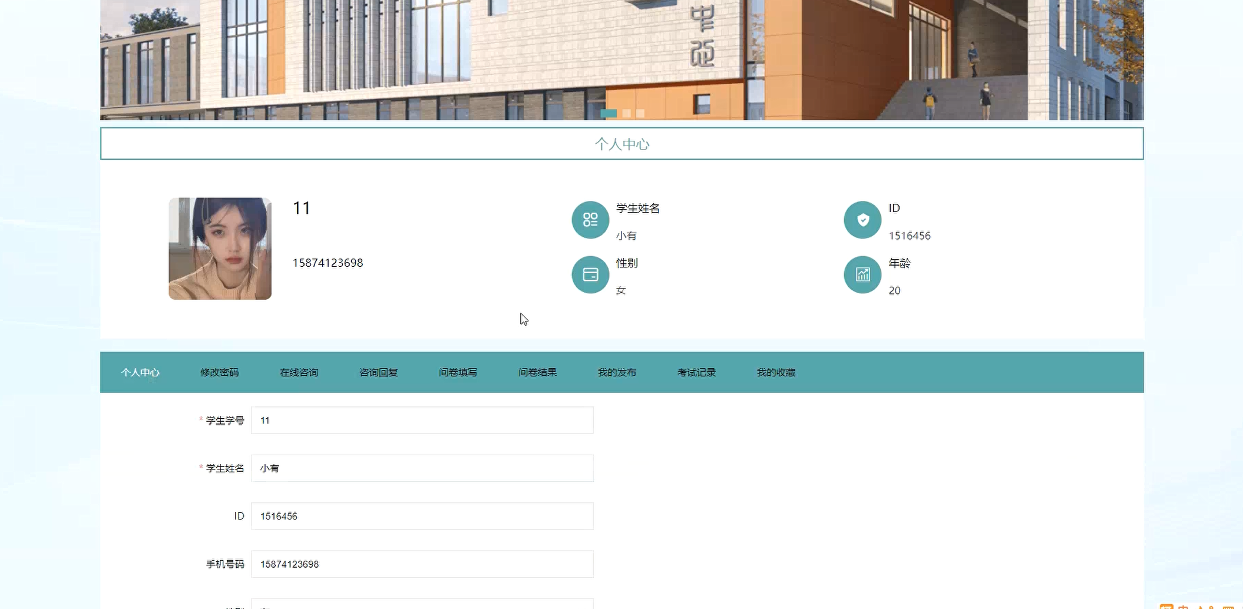Open the 修改密码 tab
The image size is (1243, 609).
coord(220,372)
